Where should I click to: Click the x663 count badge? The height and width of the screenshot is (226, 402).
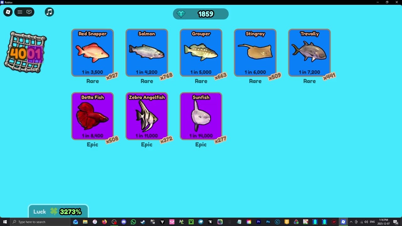(x=221, y=76)
